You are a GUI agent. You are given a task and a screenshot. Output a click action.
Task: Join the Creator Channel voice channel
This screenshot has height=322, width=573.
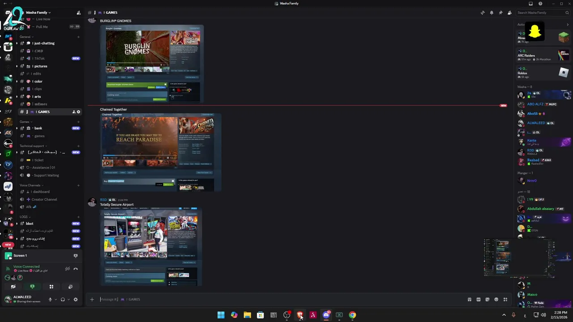(49, 199)
